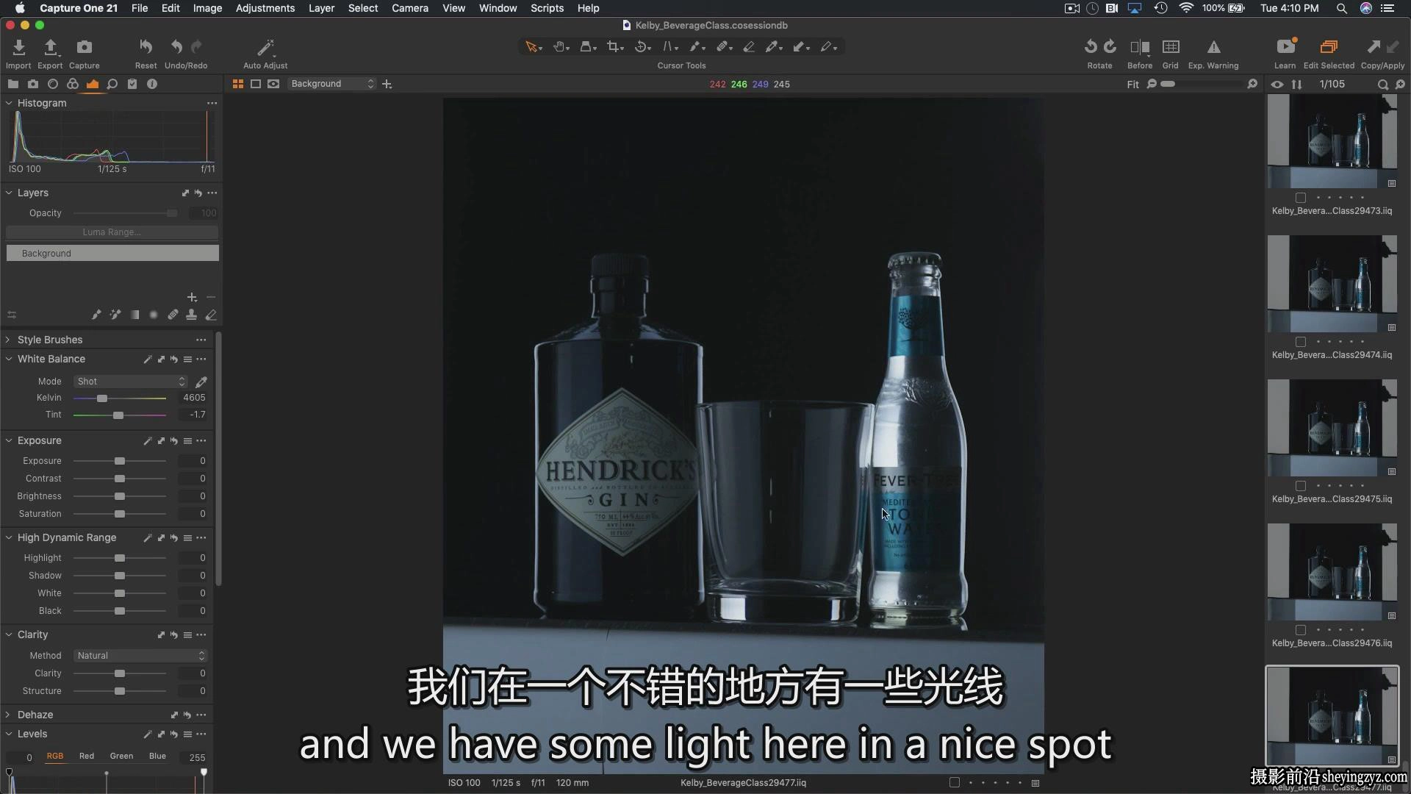Image resolution: width=1411 pixels, height=794 pixels.
Task: Adjust the Highlight slider
Action: 120,558
